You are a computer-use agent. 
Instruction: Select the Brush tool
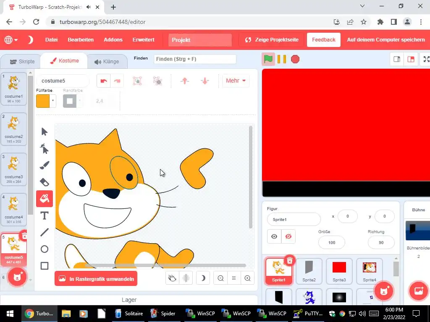(45, 165)
